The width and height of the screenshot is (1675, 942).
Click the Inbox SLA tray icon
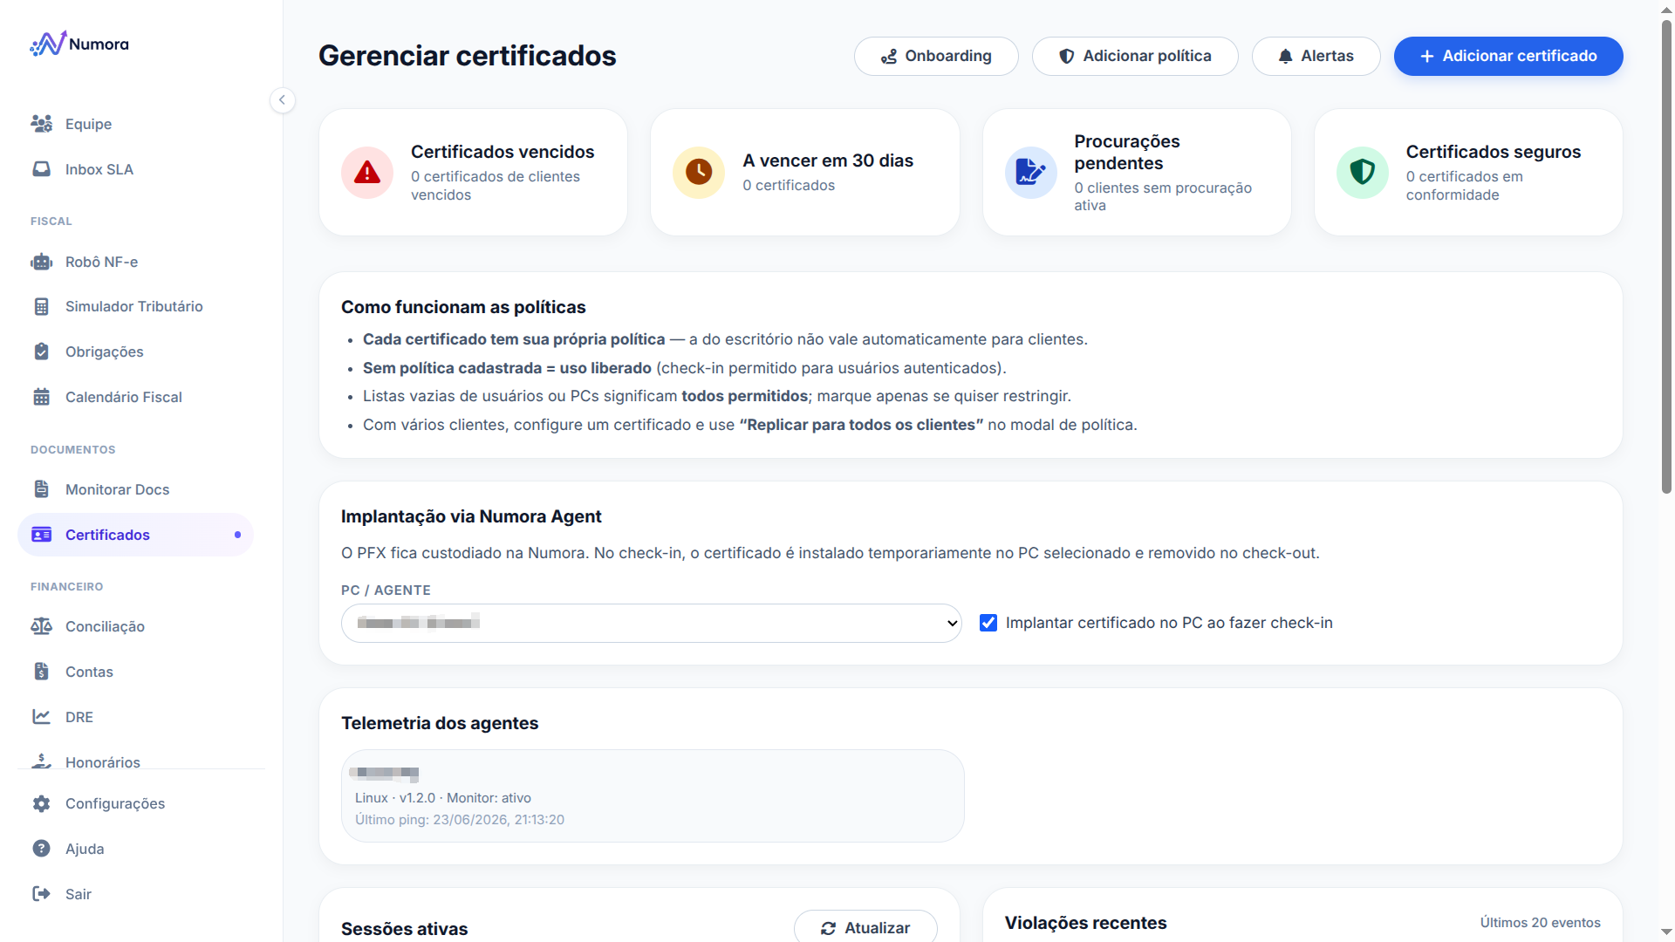pos(41,169)
